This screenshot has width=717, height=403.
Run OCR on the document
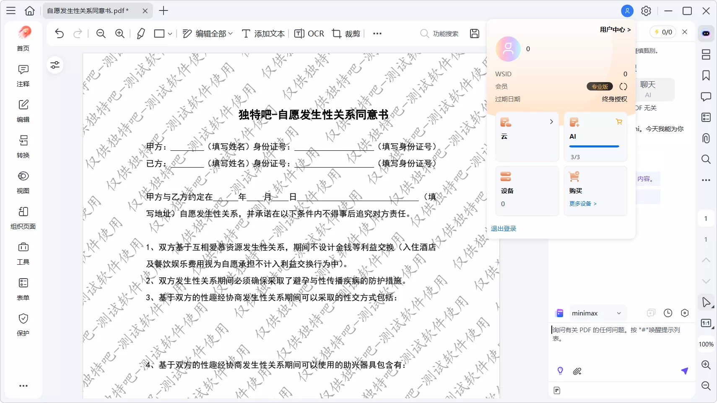[x=309, y=34]
